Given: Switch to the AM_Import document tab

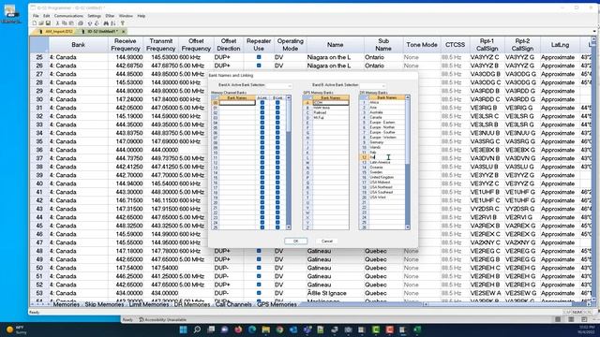Looking at the screenshot, I should coord(56,31).
